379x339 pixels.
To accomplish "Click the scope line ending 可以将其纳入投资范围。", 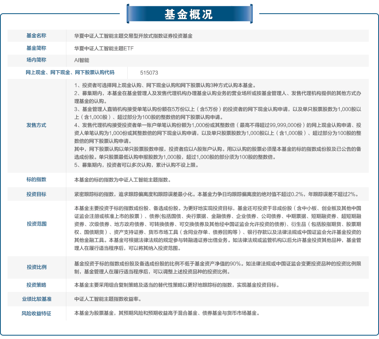I will [127, 248].
